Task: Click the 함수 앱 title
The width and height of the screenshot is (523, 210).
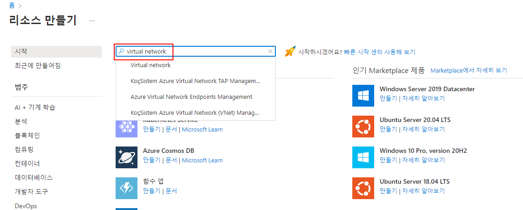Action: pyautogui.click(x=153, y=181)
